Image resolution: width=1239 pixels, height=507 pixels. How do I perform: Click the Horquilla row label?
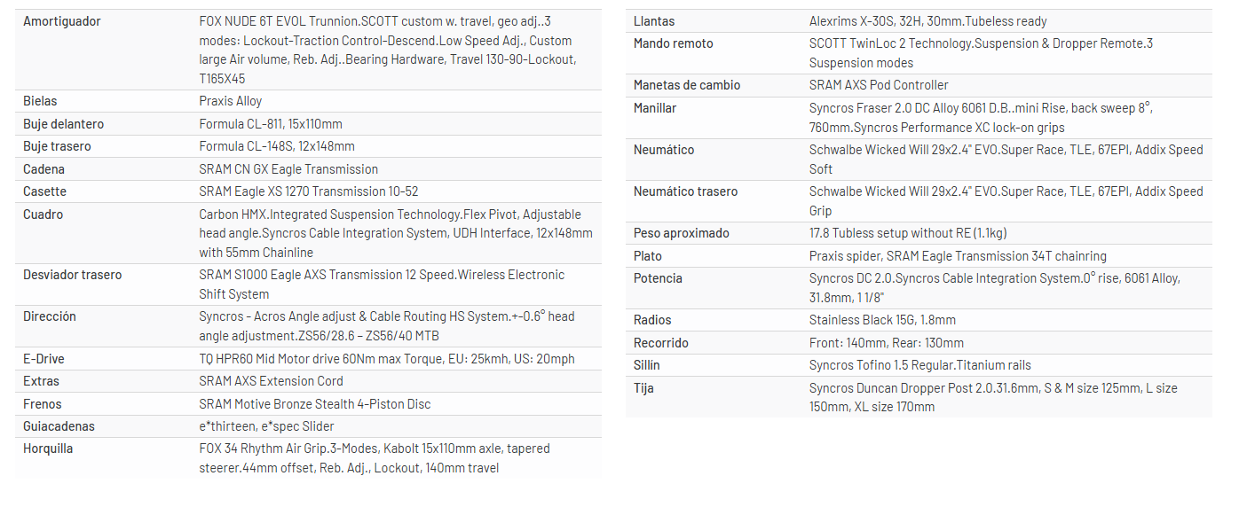(48, 448)
